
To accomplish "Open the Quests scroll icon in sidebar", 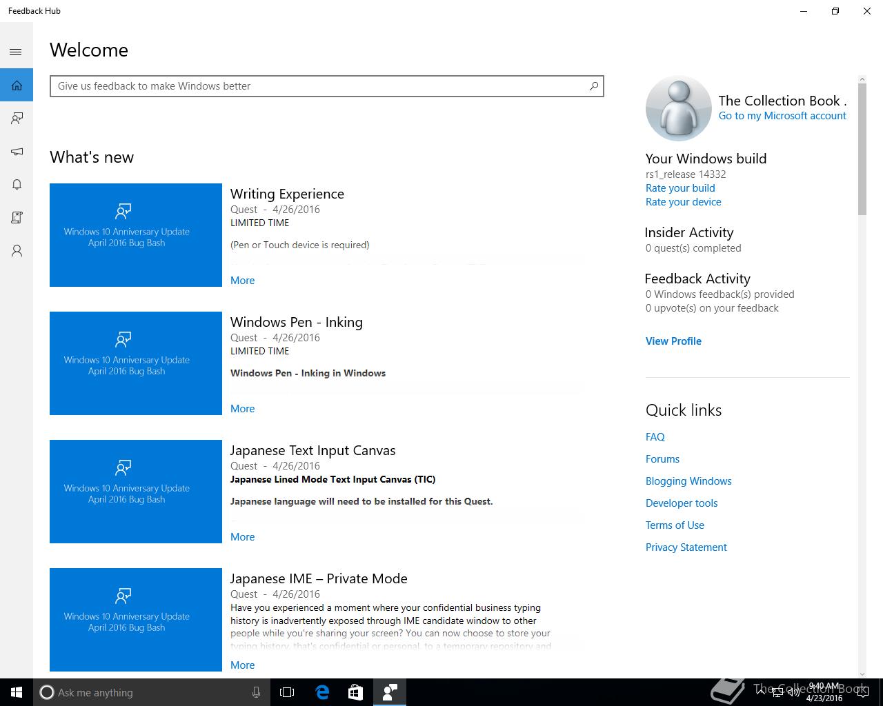I will click(17, 217).
